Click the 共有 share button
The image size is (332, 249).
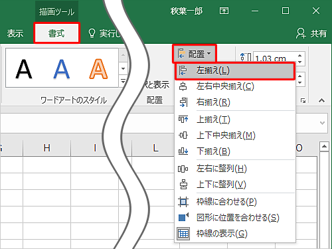[x=318, y=33]
